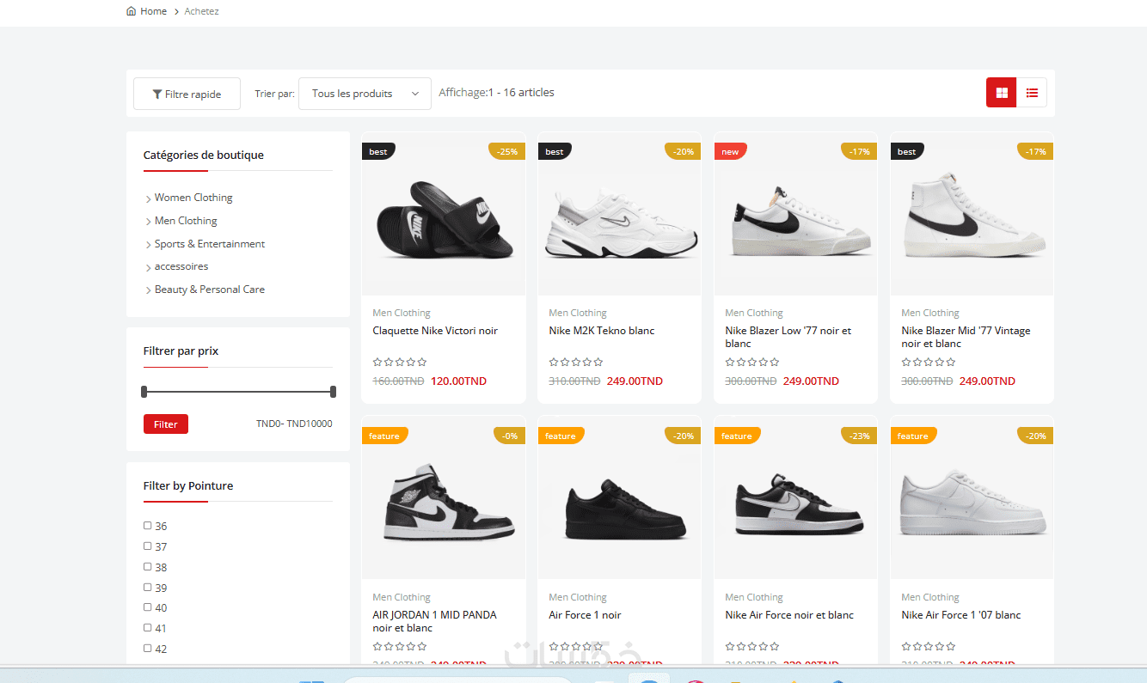Click the Filter by Pointure heading
Viewport: 1147px width, 683px height.
188,486
